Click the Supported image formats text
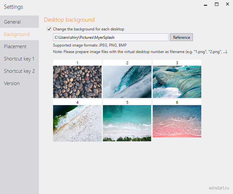This screenshot has width=233, height=194. click(90, 45)
